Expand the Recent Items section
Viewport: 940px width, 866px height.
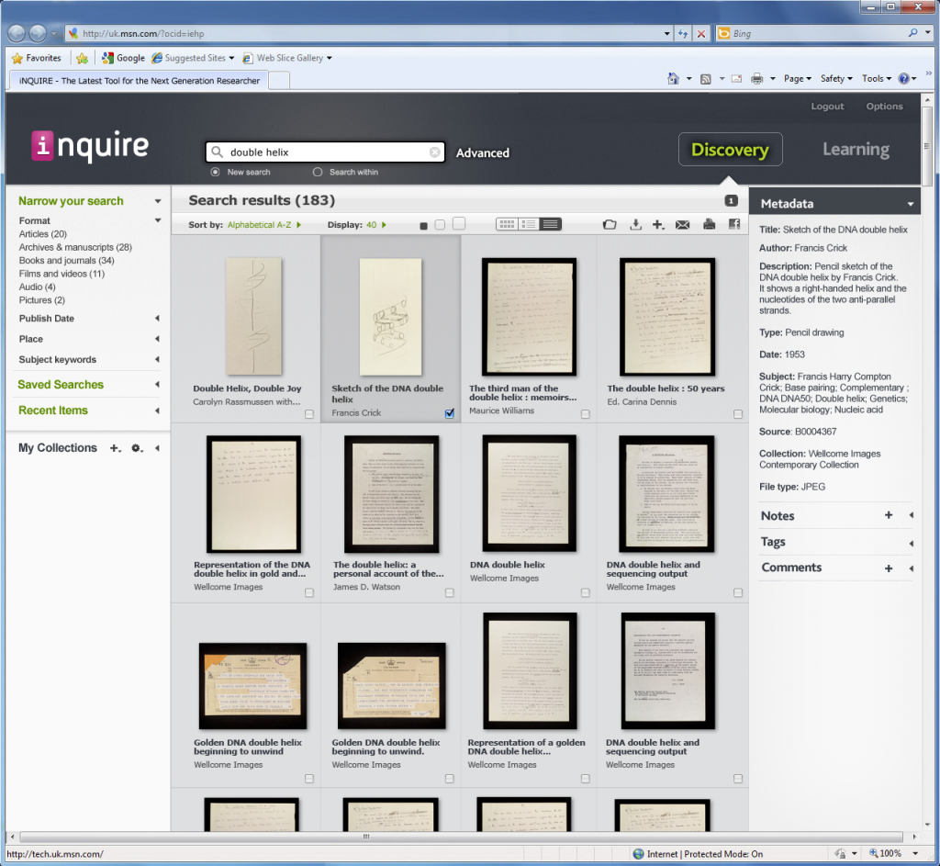[x=157, y=411]
